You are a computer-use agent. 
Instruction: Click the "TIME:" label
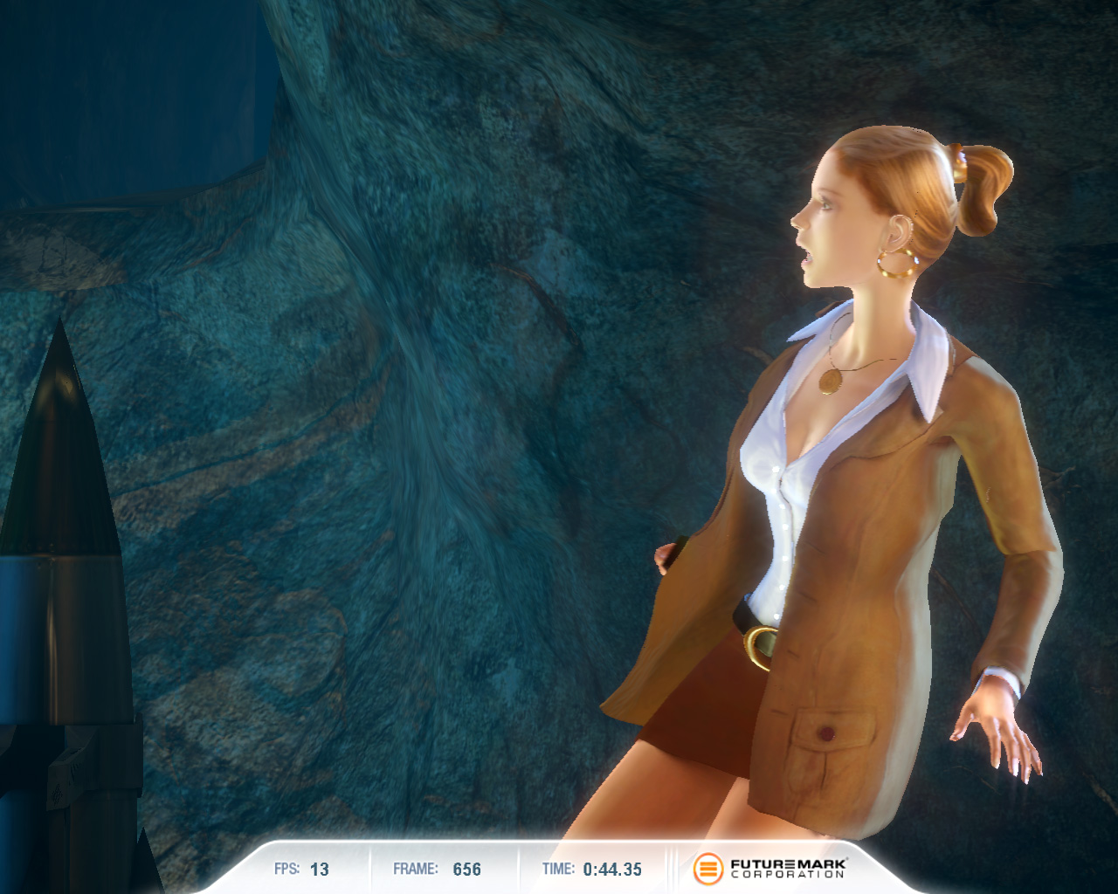coord(558,870)
